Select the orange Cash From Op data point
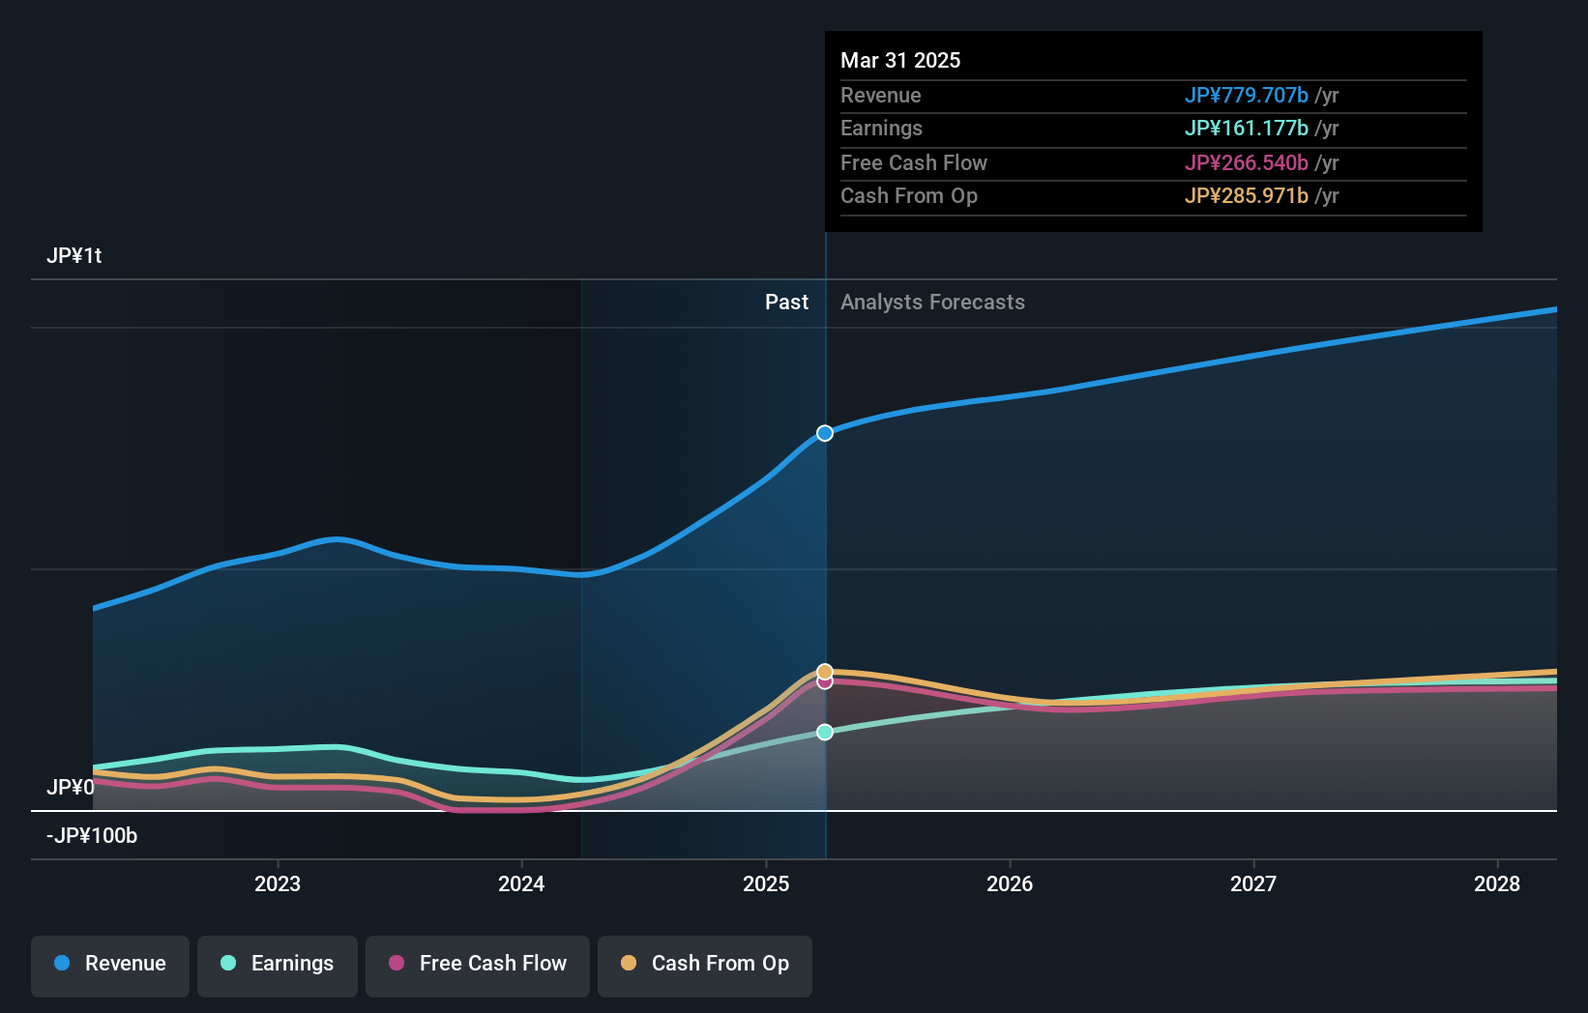Image resolution: width=1588 pixels, height=1013 pixels. click(x=825, y=672)
